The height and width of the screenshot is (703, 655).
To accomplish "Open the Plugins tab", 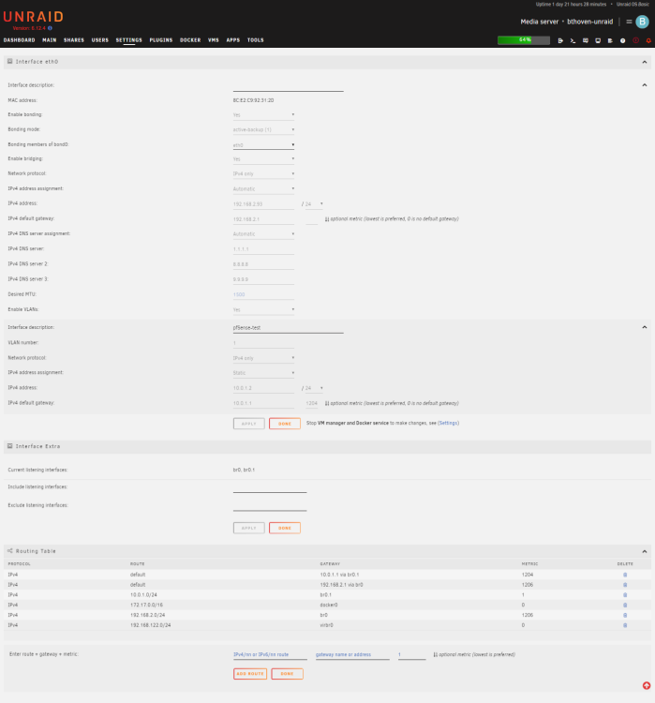I will tap(161, 40).
